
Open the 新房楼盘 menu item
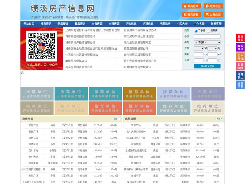tap(63, 24)
